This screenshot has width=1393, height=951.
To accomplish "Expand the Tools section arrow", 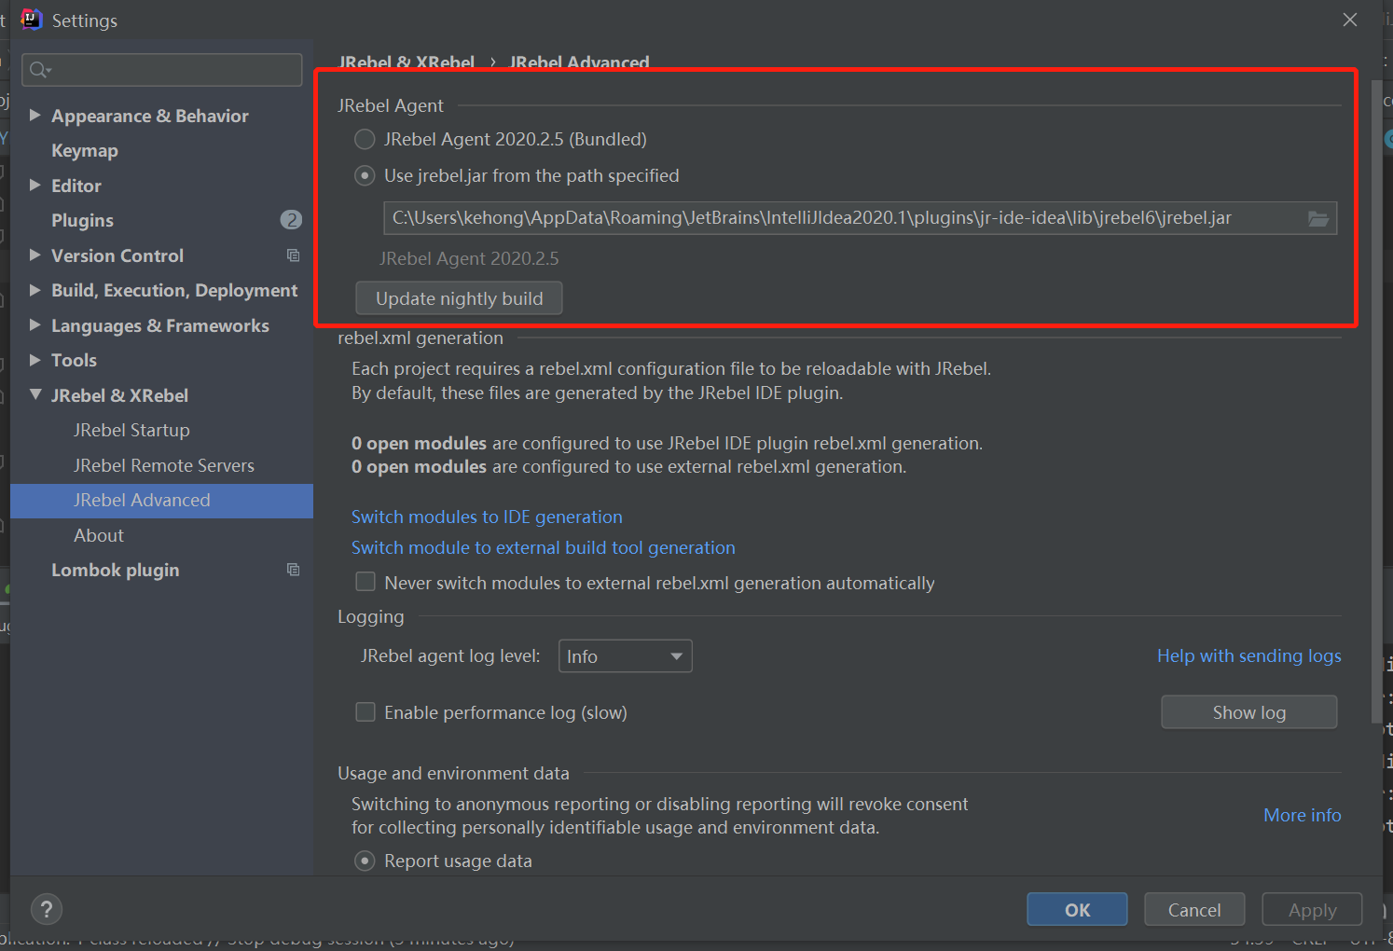I will 34,360.
